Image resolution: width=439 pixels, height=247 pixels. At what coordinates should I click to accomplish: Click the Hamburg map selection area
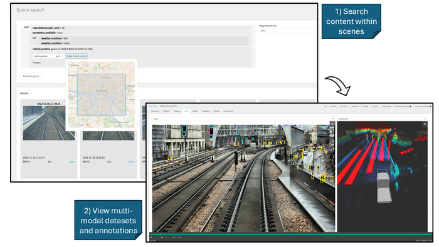click(x=102, y=94)
